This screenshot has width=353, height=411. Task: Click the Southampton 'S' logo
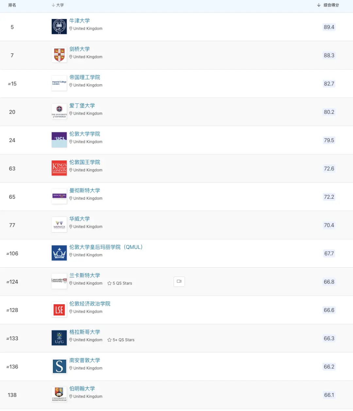point(59,366)
